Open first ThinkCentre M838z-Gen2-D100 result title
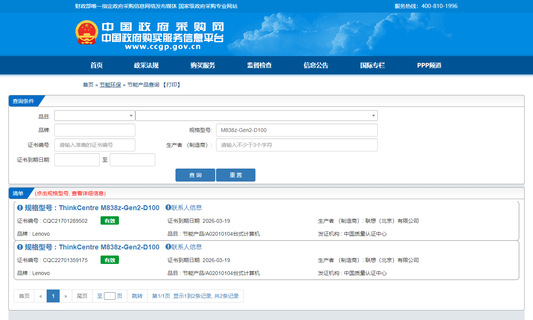Viewport: 533px width, 320px height. [92, 208]
